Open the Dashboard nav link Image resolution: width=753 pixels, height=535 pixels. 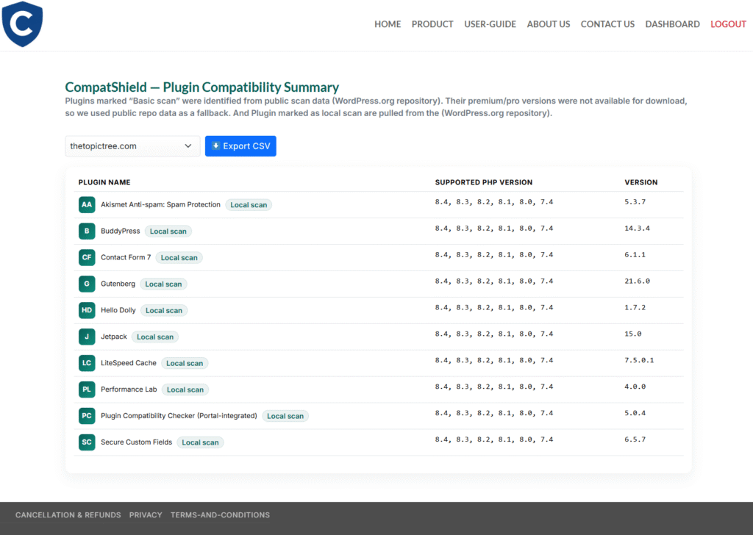point(672,24)
